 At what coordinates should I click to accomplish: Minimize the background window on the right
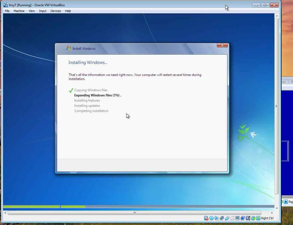click(x=284, y=82)
